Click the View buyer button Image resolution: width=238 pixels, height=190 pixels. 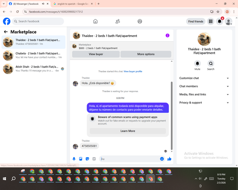96,54
